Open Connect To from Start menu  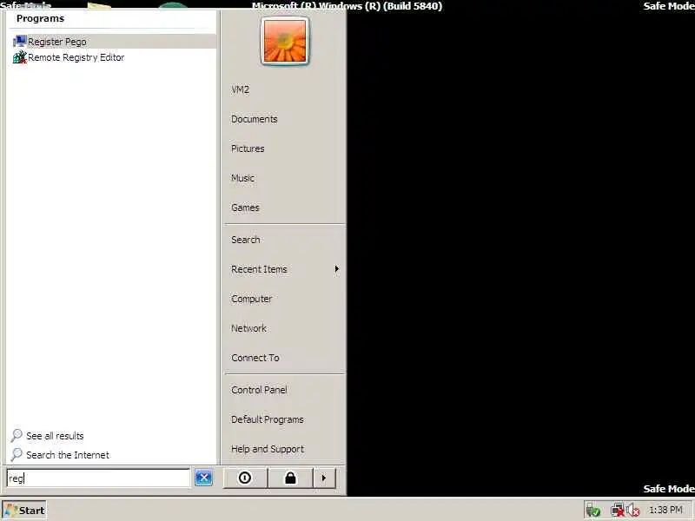pyautogui.click(x=255, y=358)
